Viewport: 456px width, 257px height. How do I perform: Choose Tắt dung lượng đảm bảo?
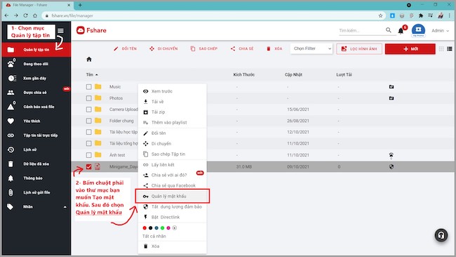172,206
